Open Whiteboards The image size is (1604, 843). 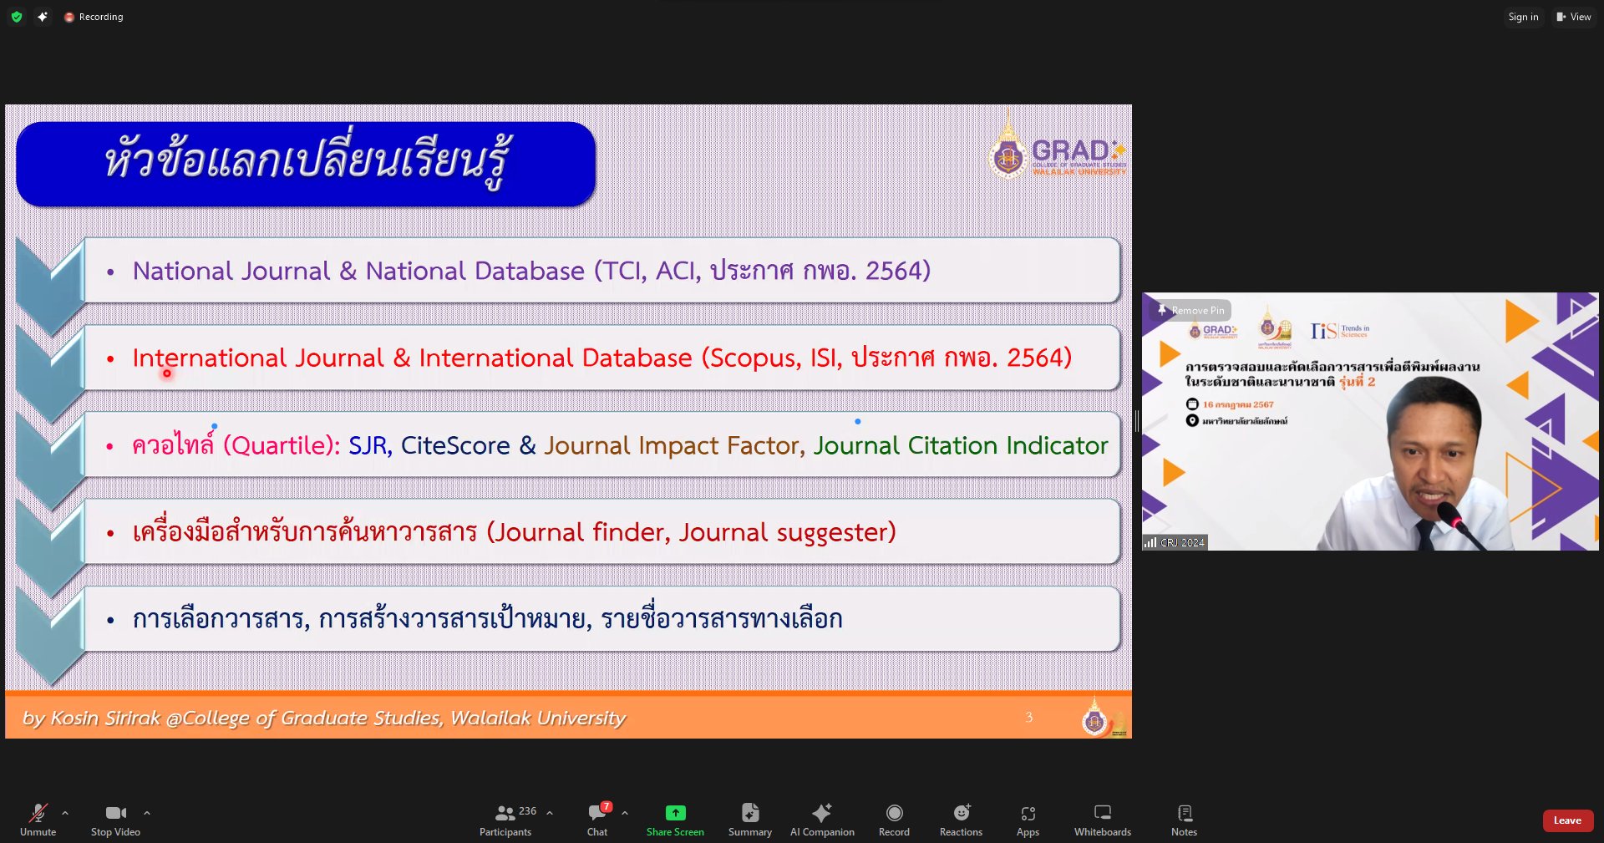(x=1102, y=820)
